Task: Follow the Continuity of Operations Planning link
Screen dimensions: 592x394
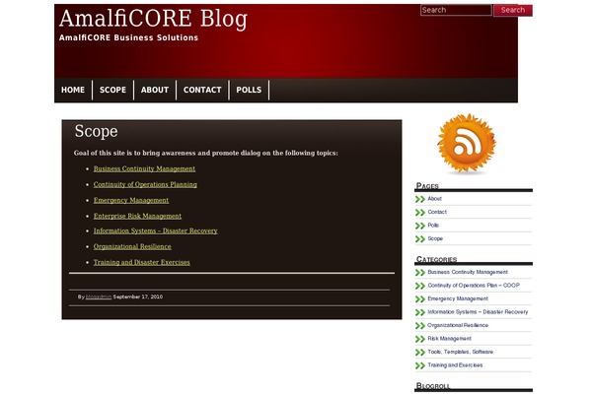Action: (145, 184)
